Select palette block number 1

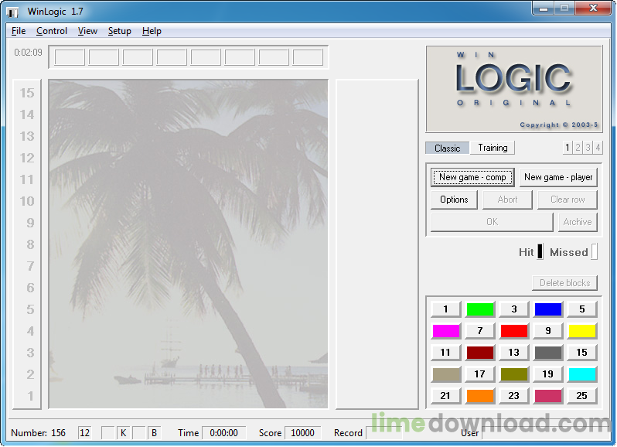pos(445,309)
